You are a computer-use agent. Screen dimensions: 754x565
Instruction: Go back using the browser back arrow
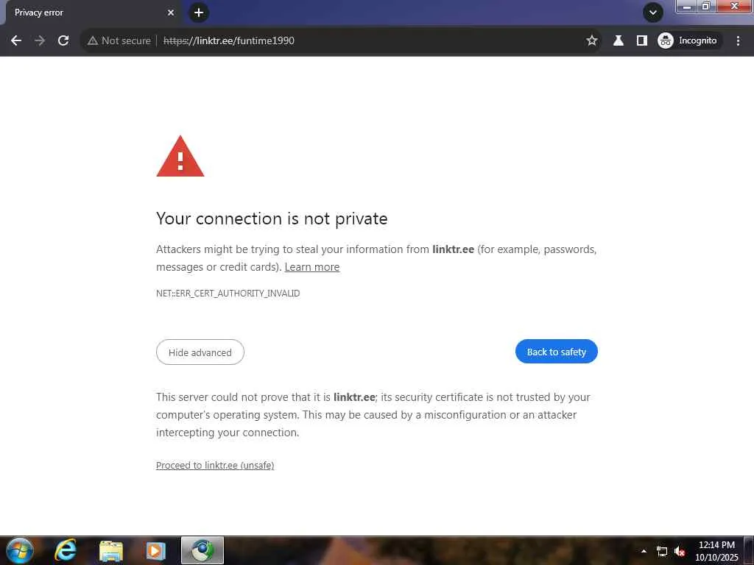pyautogui.click(x=16, y=41)
